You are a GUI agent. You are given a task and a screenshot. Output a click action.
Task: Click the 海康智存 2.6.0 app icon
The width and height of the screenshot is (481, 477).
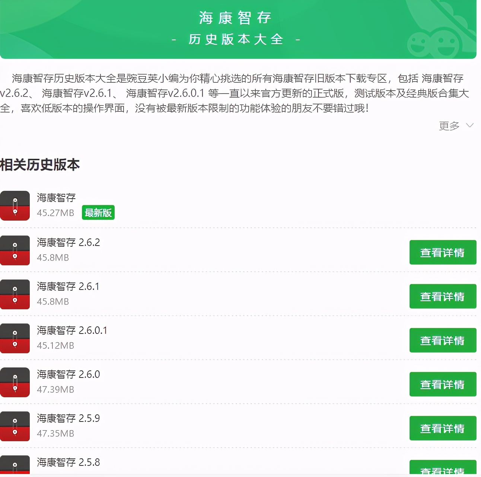tap(15, 383)
